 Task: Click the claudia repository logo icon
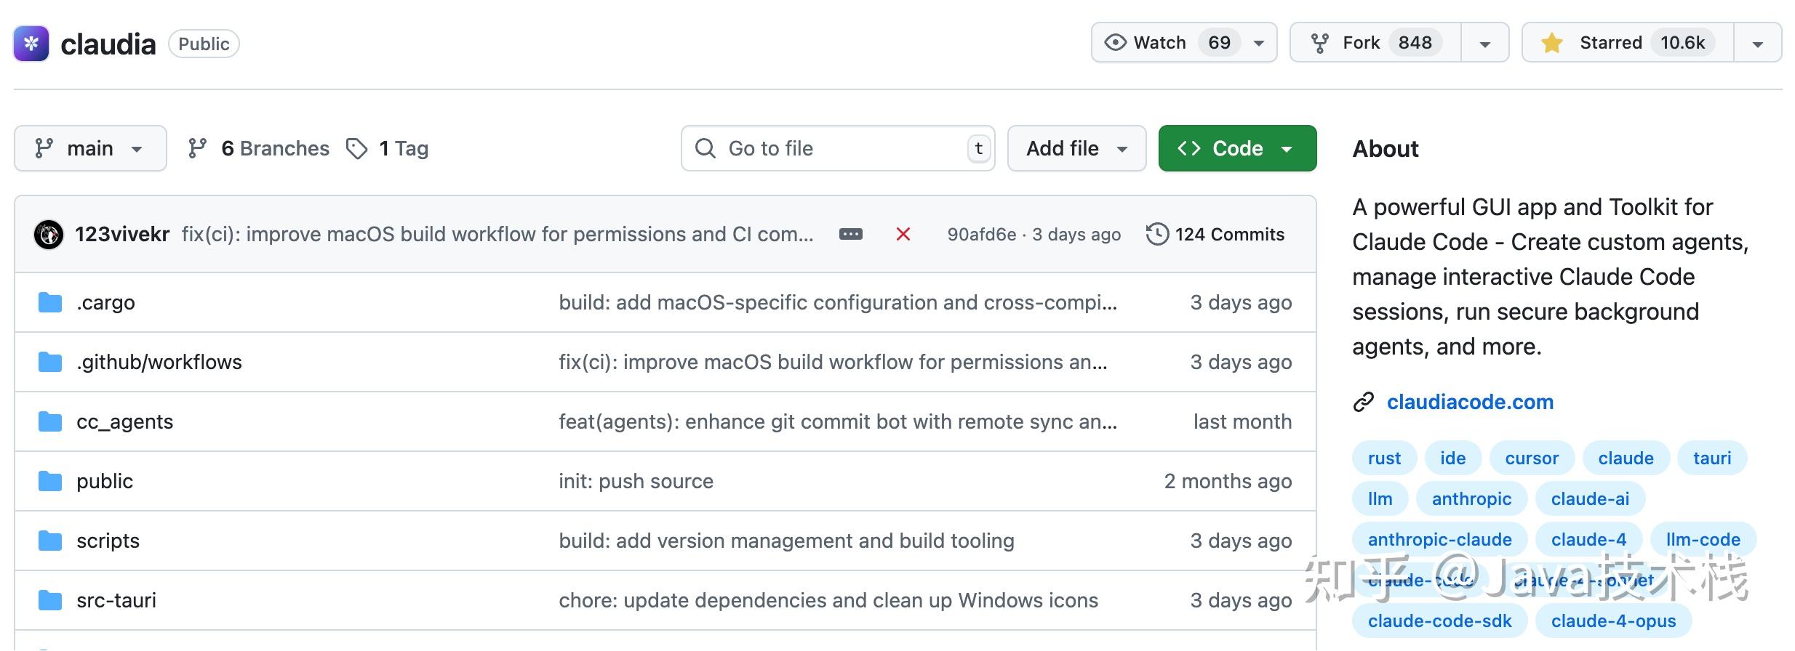[31, 44]
